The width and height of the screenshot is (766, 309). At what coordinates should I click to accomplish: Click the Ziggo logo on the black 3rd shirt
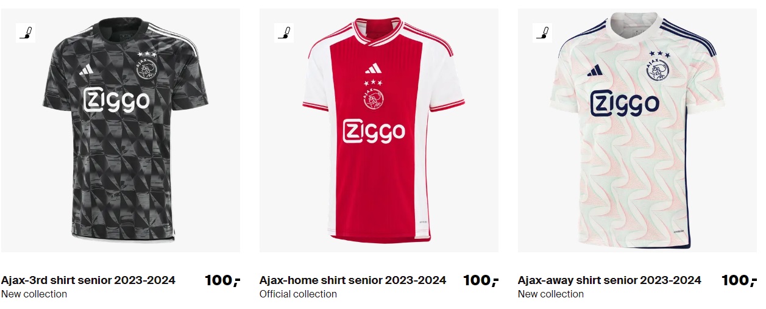click(116, 100)
